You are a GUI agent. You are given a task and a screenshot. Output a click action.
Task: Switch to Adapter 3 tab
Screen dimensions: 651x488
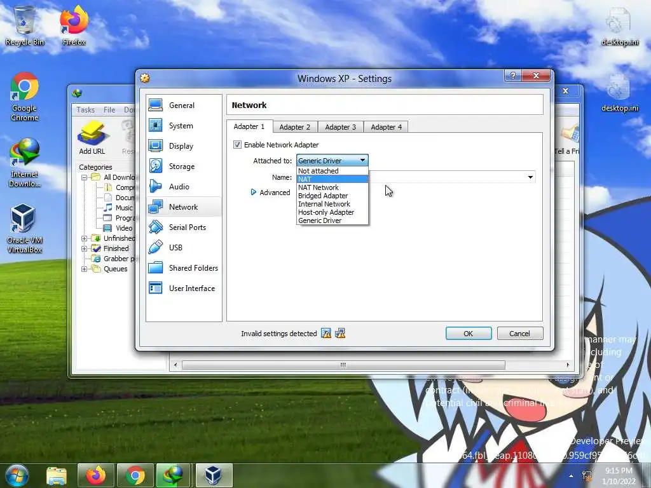[x=341, y=127]
